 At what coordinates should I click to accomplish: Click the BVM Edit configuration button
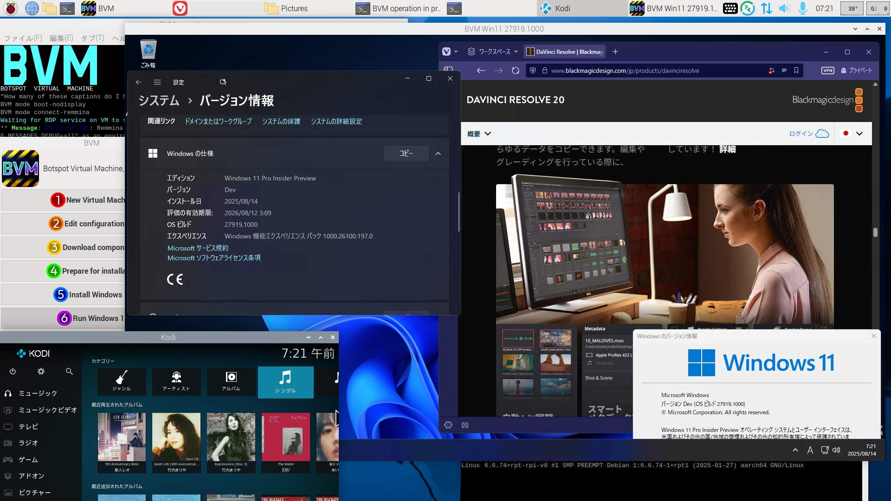(x=64, y=224)
